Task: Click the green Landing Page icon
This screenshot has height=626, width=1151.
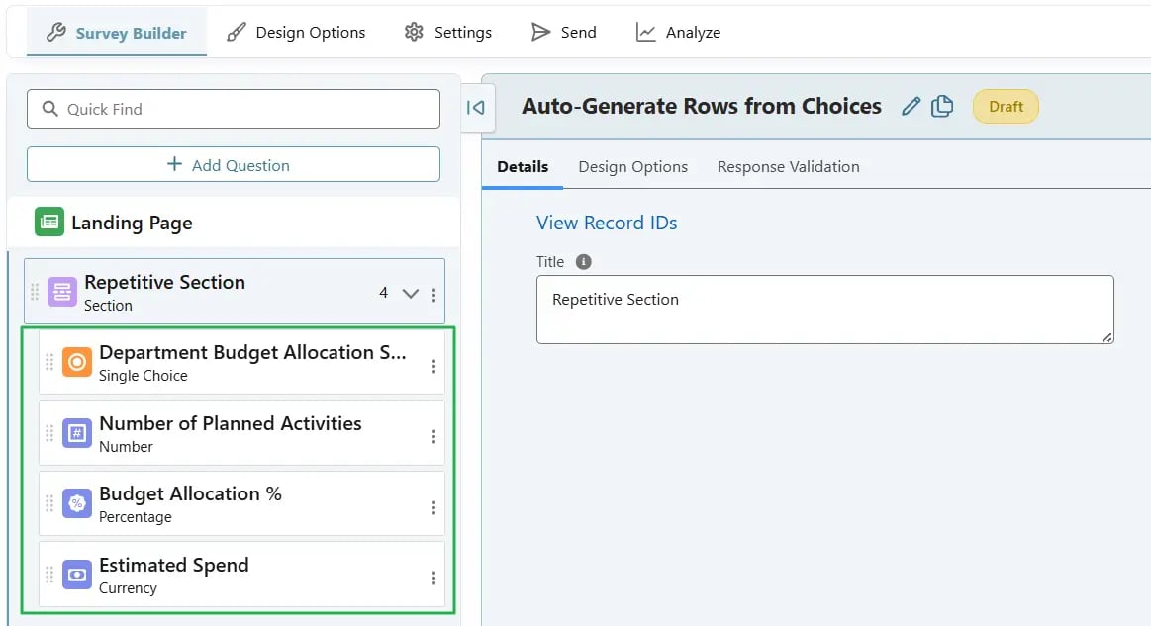Action: (x=49, y=222)
